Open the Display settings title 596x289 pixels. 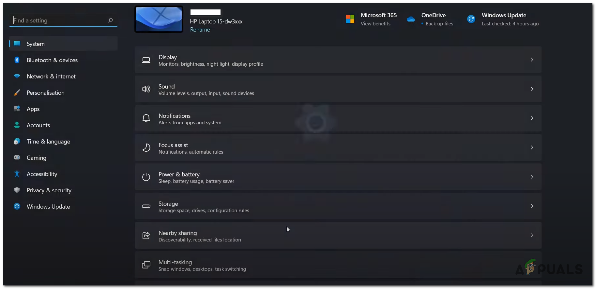pos(168,57)
